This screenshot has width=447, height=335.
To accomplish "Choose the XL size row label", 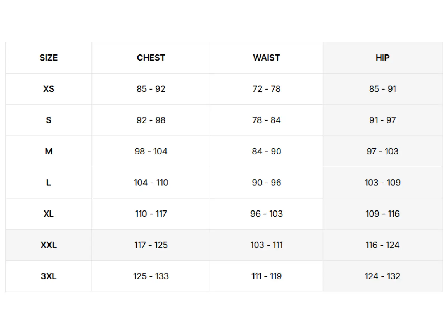I will (49, 214).
